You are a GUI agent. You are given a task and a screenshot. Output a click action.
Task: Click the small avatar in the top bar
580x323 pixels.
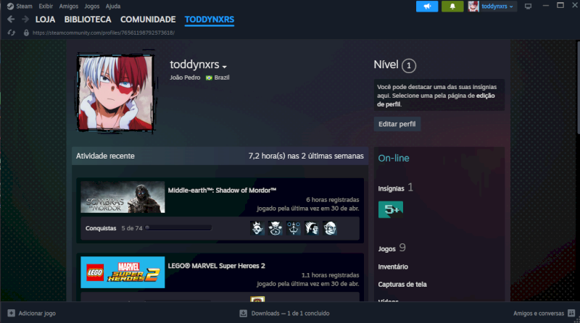pyautogui.click(x=473, y=7)
